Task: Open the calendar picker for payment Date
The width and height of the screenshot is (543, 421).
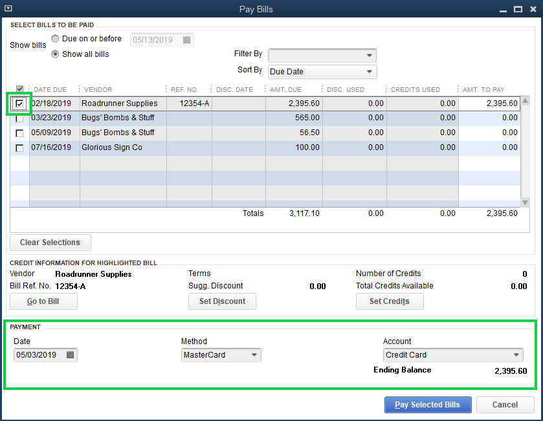Action: tap(71, 354)
